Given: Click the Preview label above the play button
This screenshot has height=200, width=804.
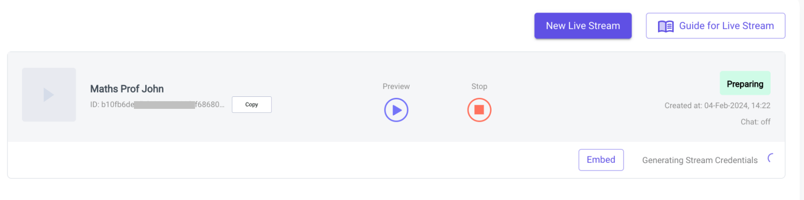Looking at the screenshot, I should (396, 86).
